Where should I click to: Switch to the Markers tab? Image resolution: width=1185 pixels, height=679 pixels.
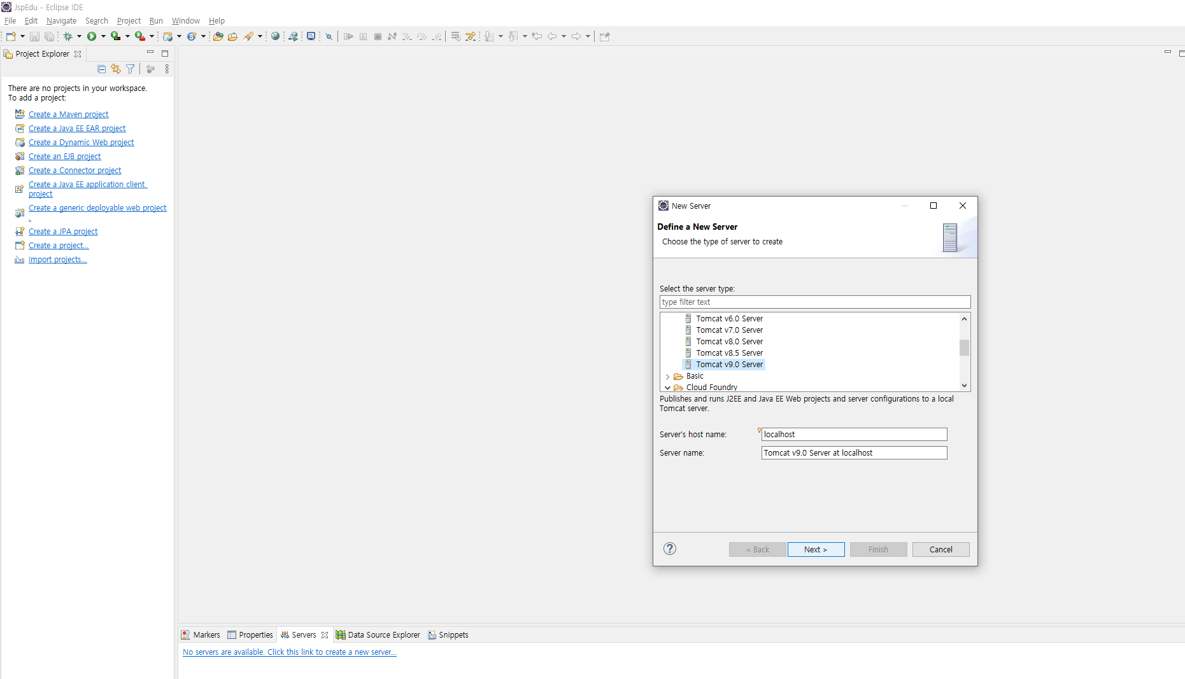click(201, 635)
